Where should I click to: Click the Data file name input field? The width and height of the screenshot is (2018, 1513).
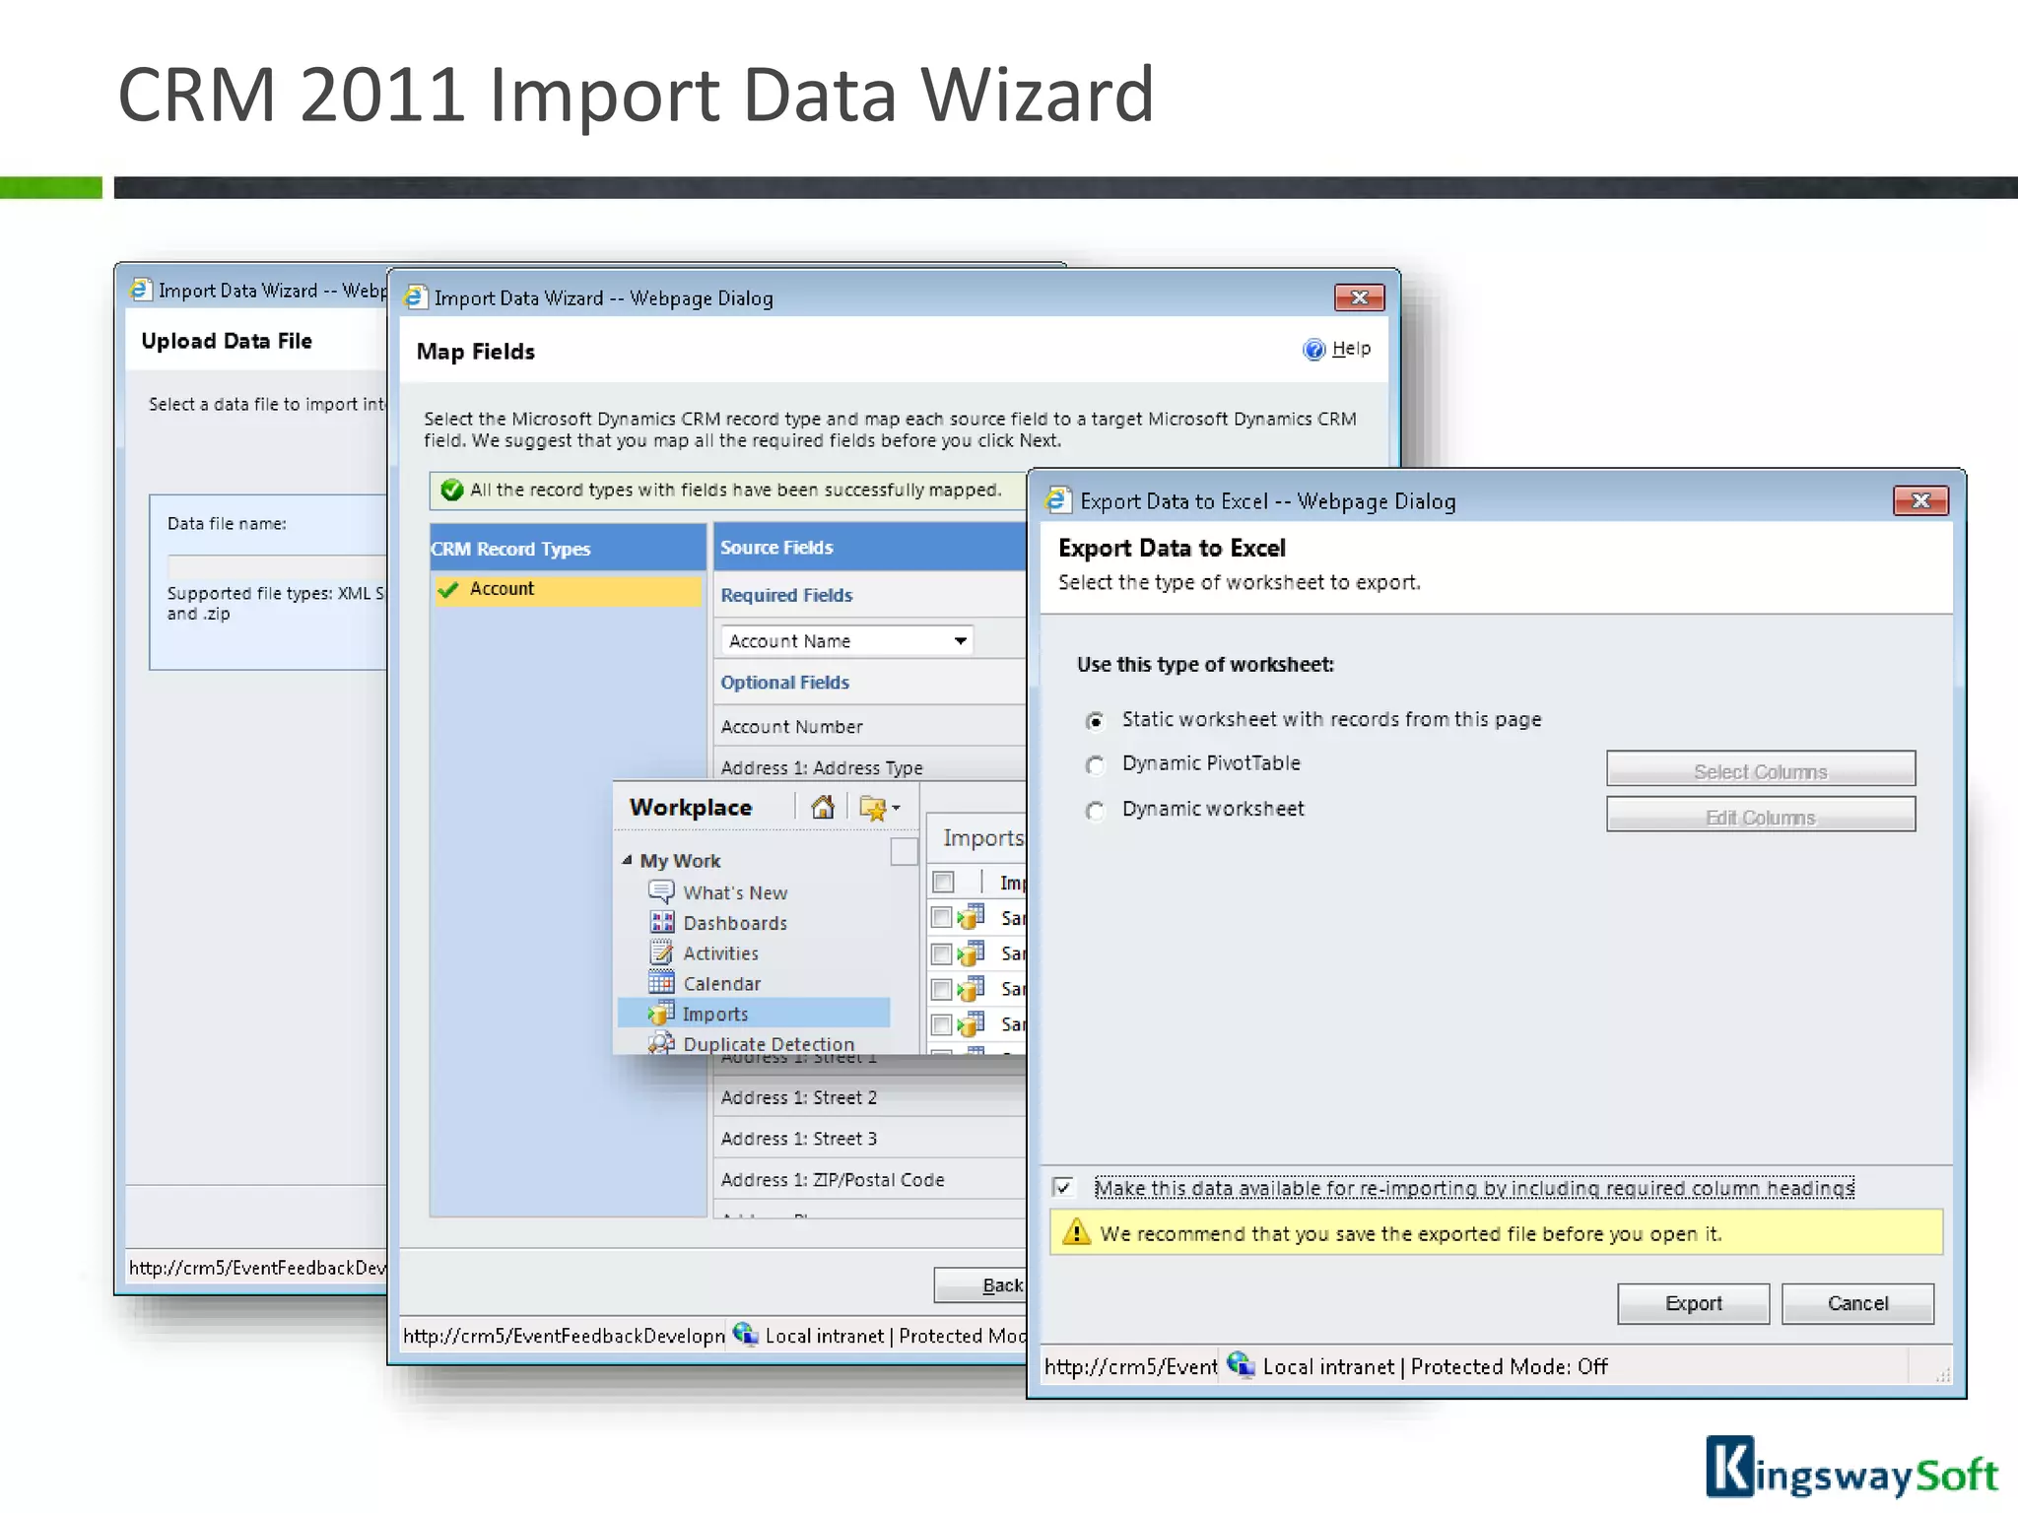(276, 566)
